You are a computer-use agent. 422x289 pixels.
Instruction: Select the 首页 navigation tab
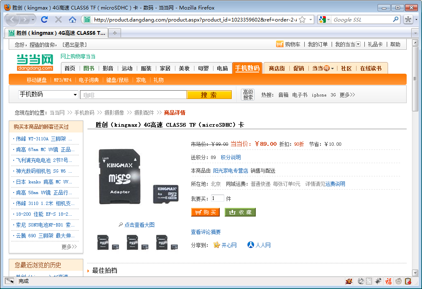click(70, 68)
